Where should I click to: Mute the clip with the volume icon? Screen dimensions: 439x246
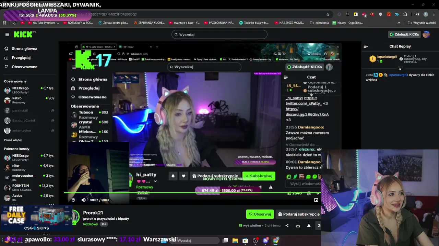83,200
